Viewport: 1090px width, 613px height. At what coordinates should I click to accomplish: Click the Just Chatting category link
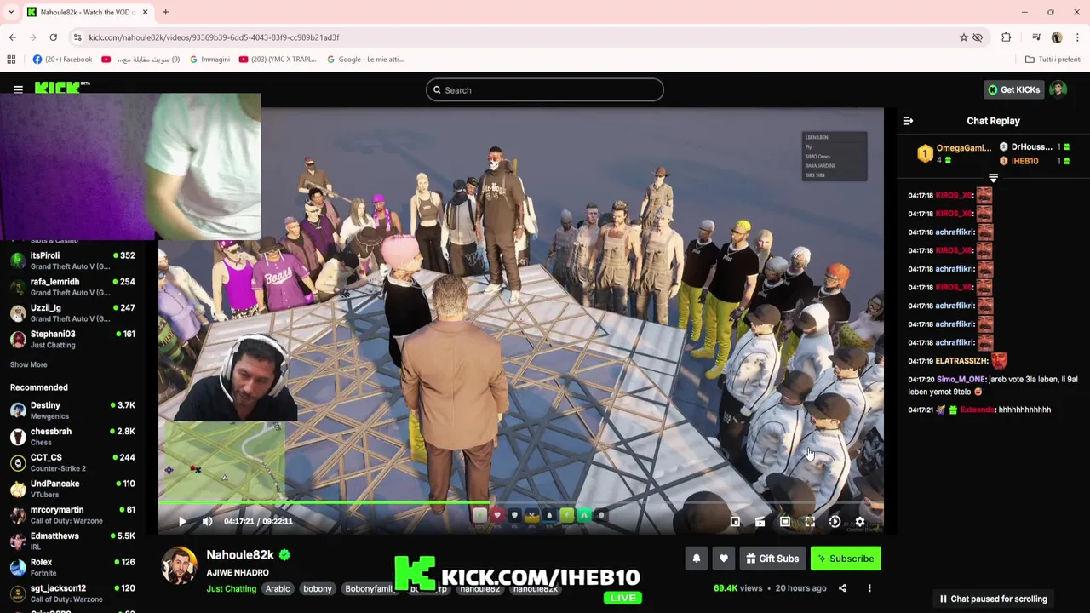point(231,589)
